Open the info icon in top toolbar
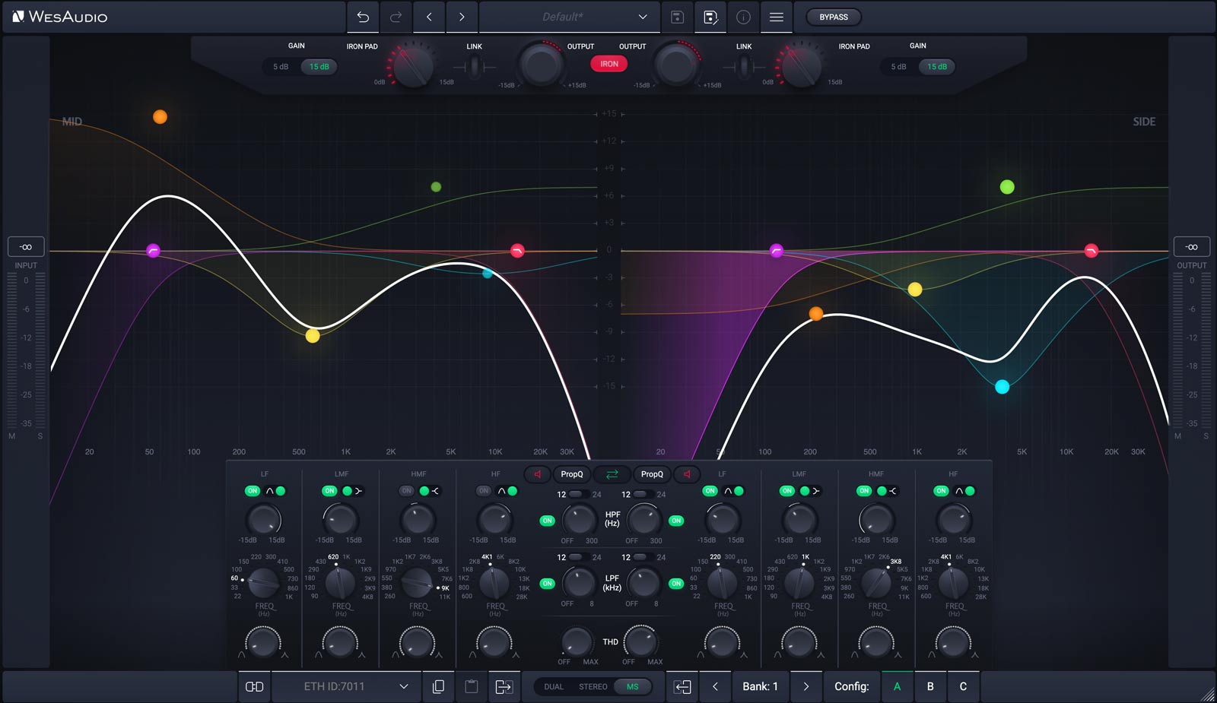1217x703 pixels. (743, 17)
